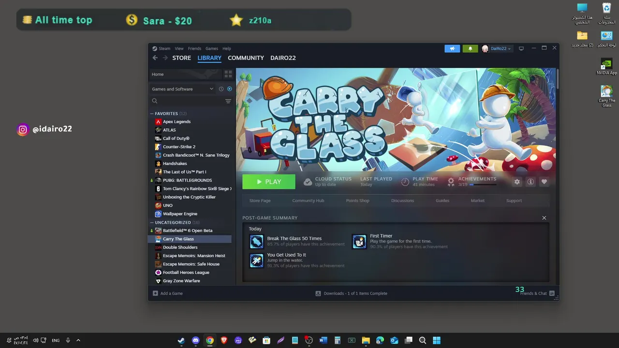This screenshot has height=348, width=619.
Task: Open the Discussions link
Action: 402,201
